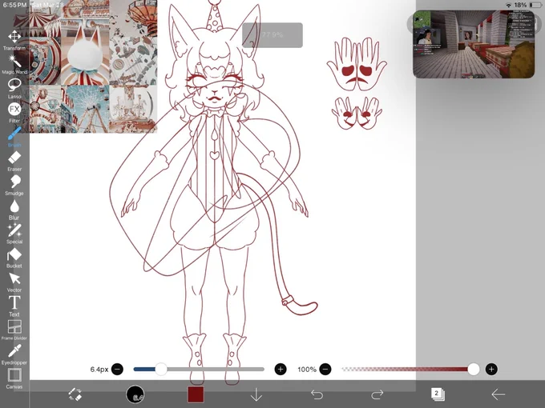Undo the last stroke
The width and height of the screenshot is (545, 408).
coord(317,395)
